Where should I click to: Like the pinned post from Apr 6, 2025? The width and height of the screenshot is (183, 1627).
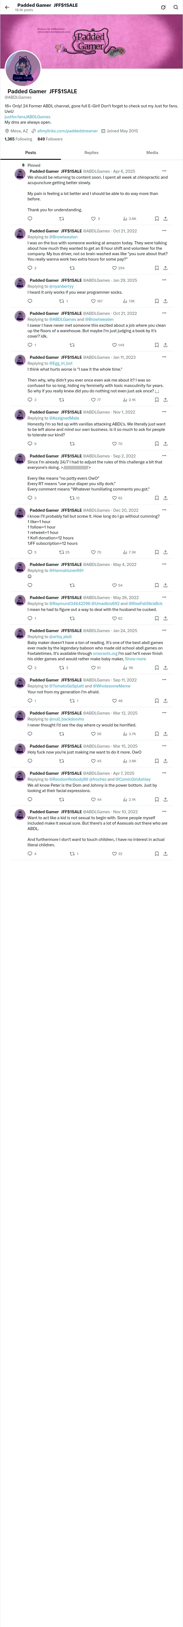point(93,219)
